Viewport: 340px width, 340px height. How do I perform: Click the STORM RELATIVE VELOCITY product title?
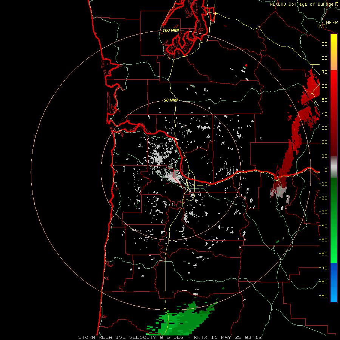click(118, 337)
